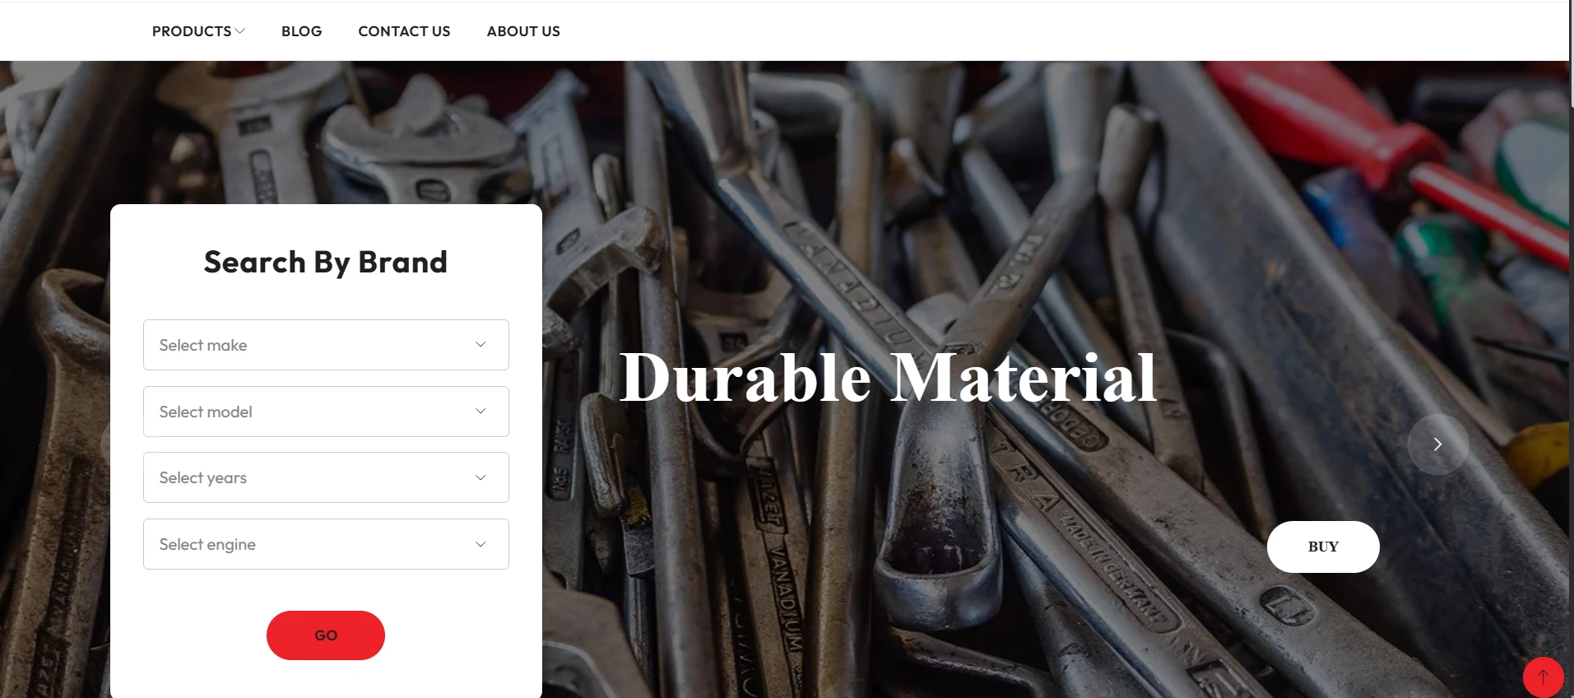Click the chevron icon beside PRODUCTS

click(x=240, y=31)
